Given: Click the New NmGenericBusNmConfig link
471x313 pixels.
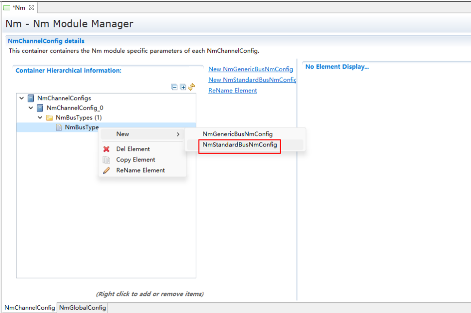Looking at the screenshot, I should pos(251,69).
